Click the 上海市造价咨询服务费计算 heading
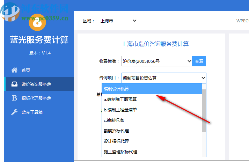The image size is (249, 162). [x=155, y=44]
